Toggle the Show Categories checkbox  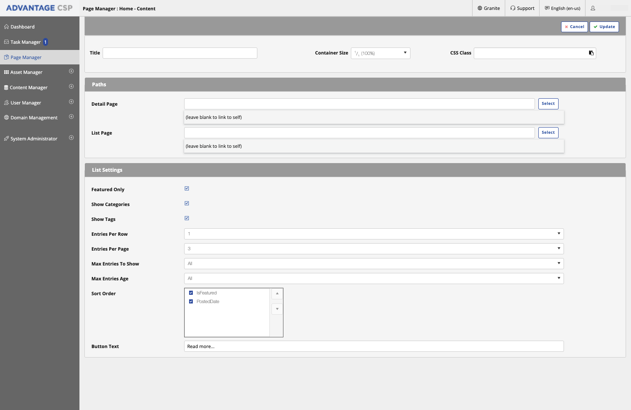pyautogui.click(x=187, y=204)
